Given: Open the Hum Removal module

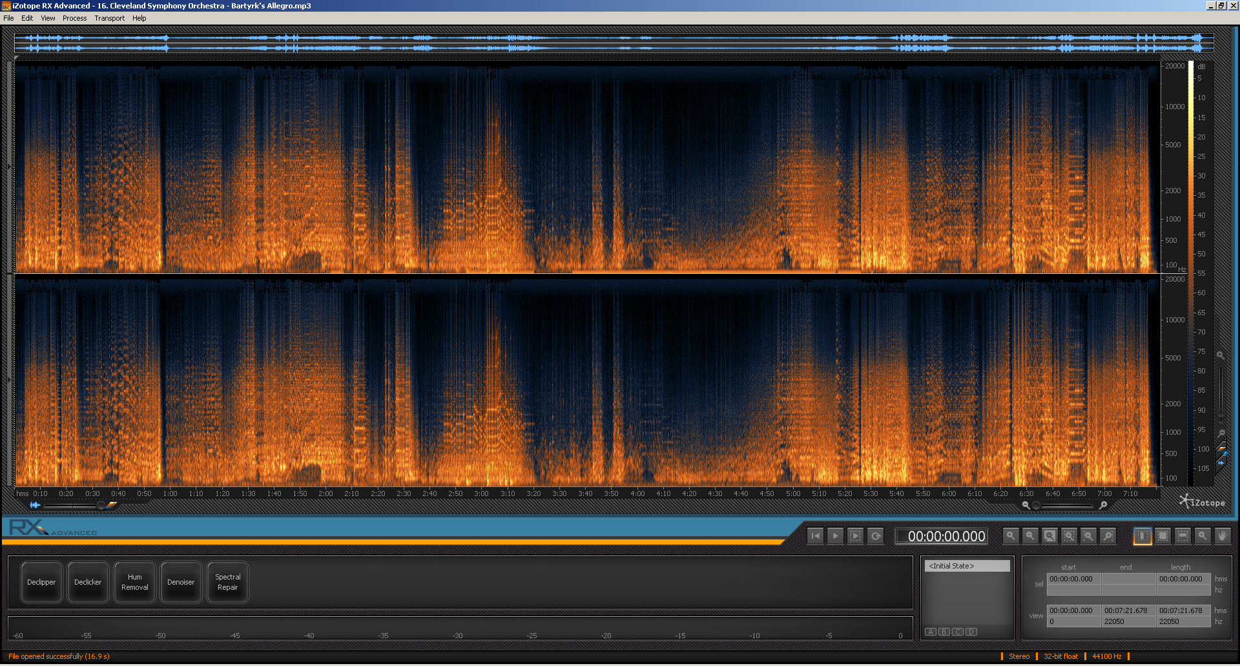Looking at the screenshot, I should (134, 582).
